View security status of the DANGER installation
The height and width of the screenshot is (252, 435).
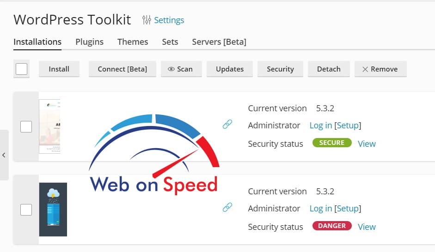click(x=367, y=227)
